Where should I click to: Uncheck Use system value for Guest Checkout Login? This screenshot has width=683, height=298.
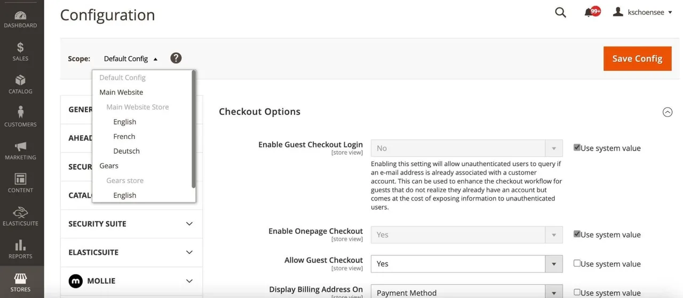point(577,147)
